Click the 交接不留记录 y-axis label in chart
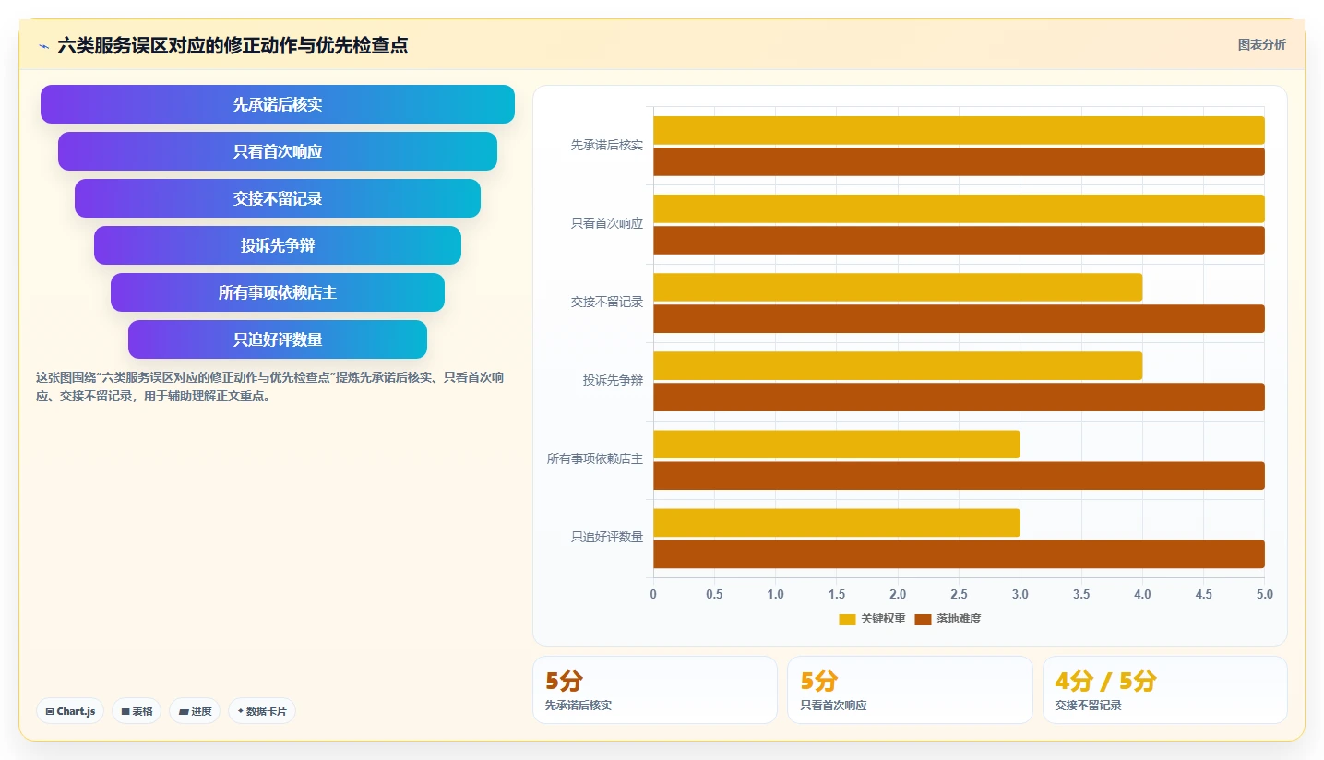The width and height of the screenshot is (1324, 760). pyautogui.click(x=607, y=302)
